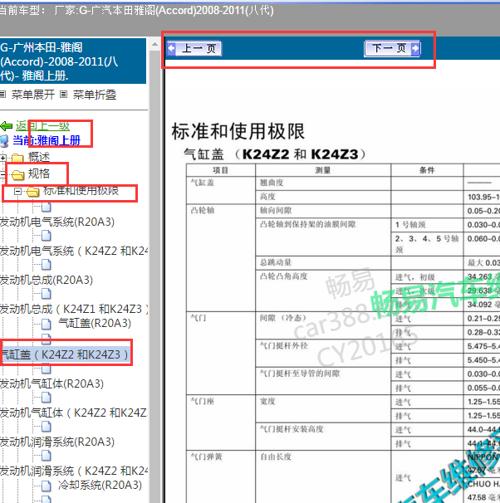Click the small list icon before 菜单折叠
The image size is (500, 503).
[x=64, y=95]
